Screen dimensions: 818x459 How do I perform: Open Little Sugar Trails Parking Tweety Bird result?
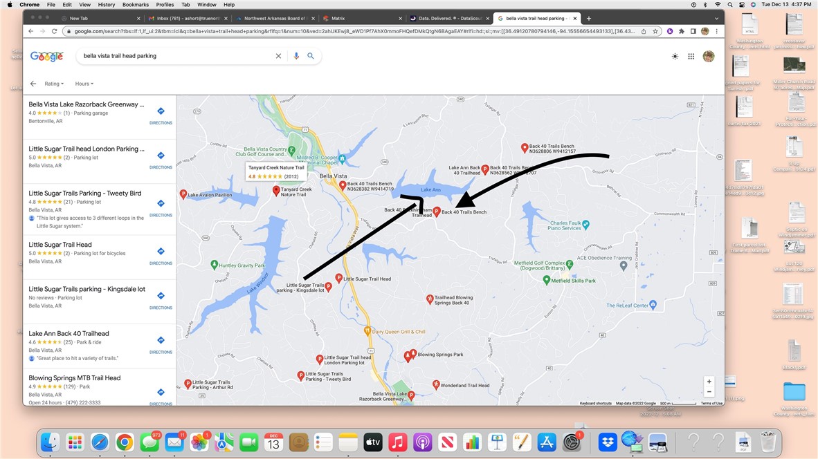click(84, 194)
